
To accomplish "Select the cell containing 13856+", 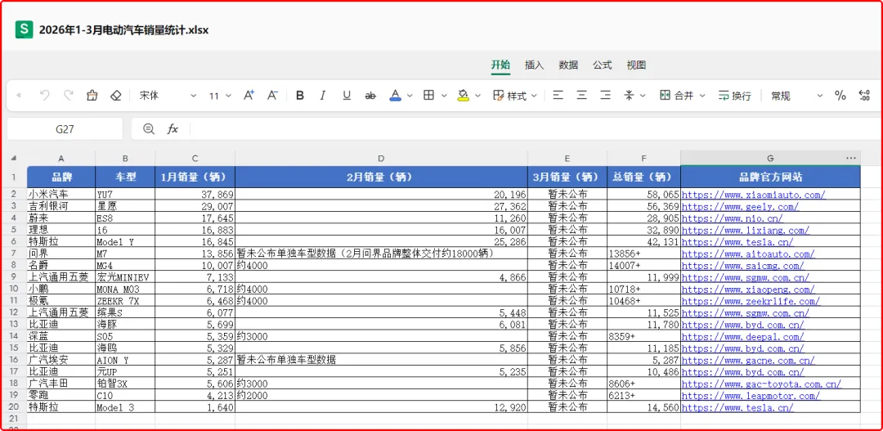I will (x=643, y=254).
